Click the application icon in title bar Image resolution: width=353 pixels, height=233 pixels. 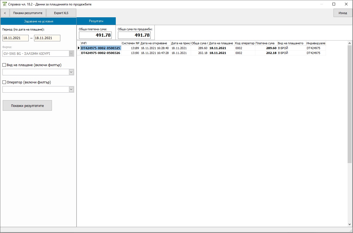coord(4,4)
